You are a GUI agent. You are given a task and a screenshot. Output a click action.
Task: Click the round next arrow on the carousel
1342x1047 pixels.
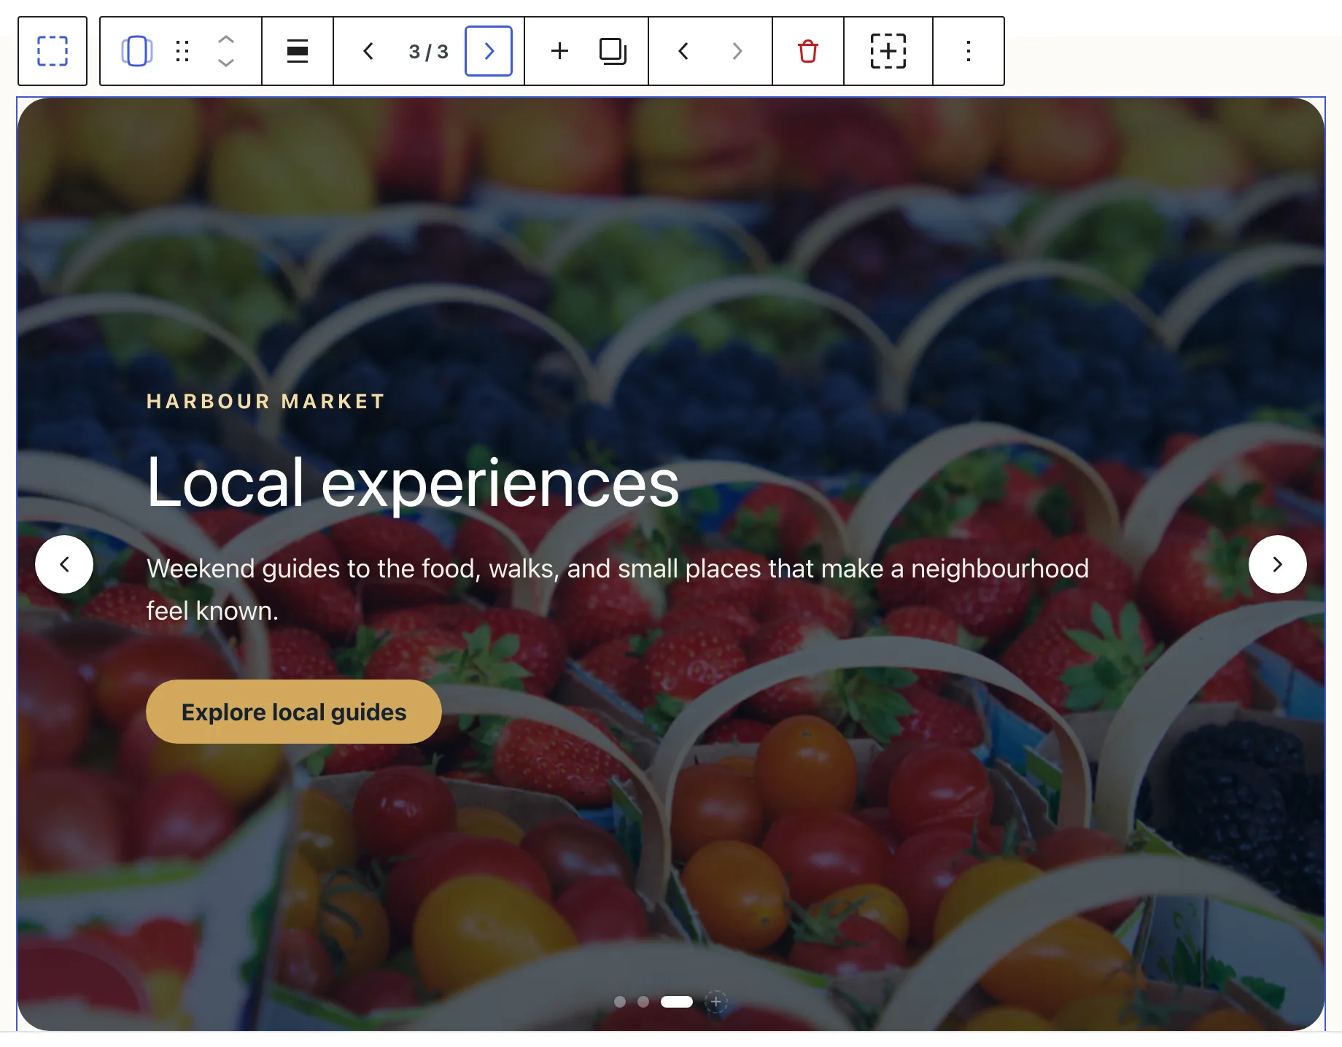[x=1278, y=564]
